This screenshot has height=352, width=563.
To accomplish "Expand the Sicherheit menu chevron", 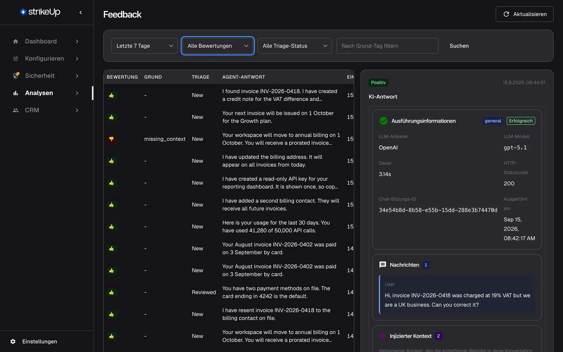I will (77, 76).
